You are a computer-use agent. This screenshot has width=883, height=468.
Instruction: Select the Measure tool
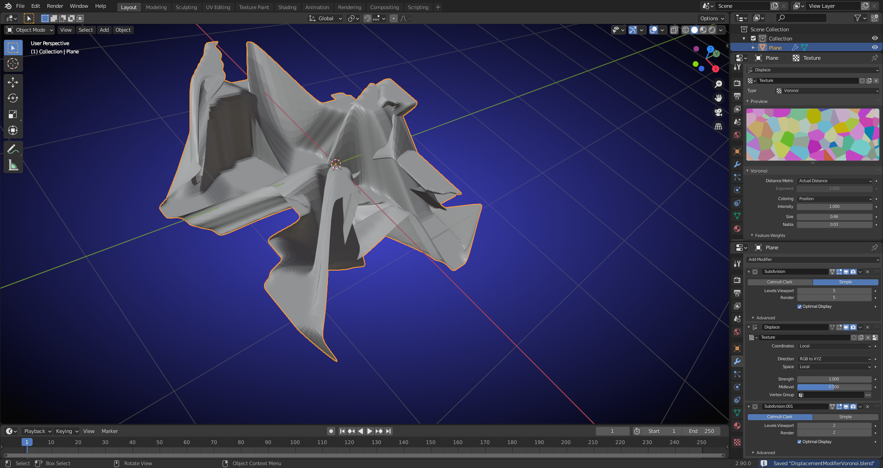pos(13,164)
